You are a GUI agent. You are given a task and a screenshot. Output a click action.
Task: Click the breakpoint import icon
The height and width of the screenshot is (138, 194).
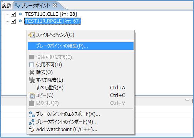[32, 122]
